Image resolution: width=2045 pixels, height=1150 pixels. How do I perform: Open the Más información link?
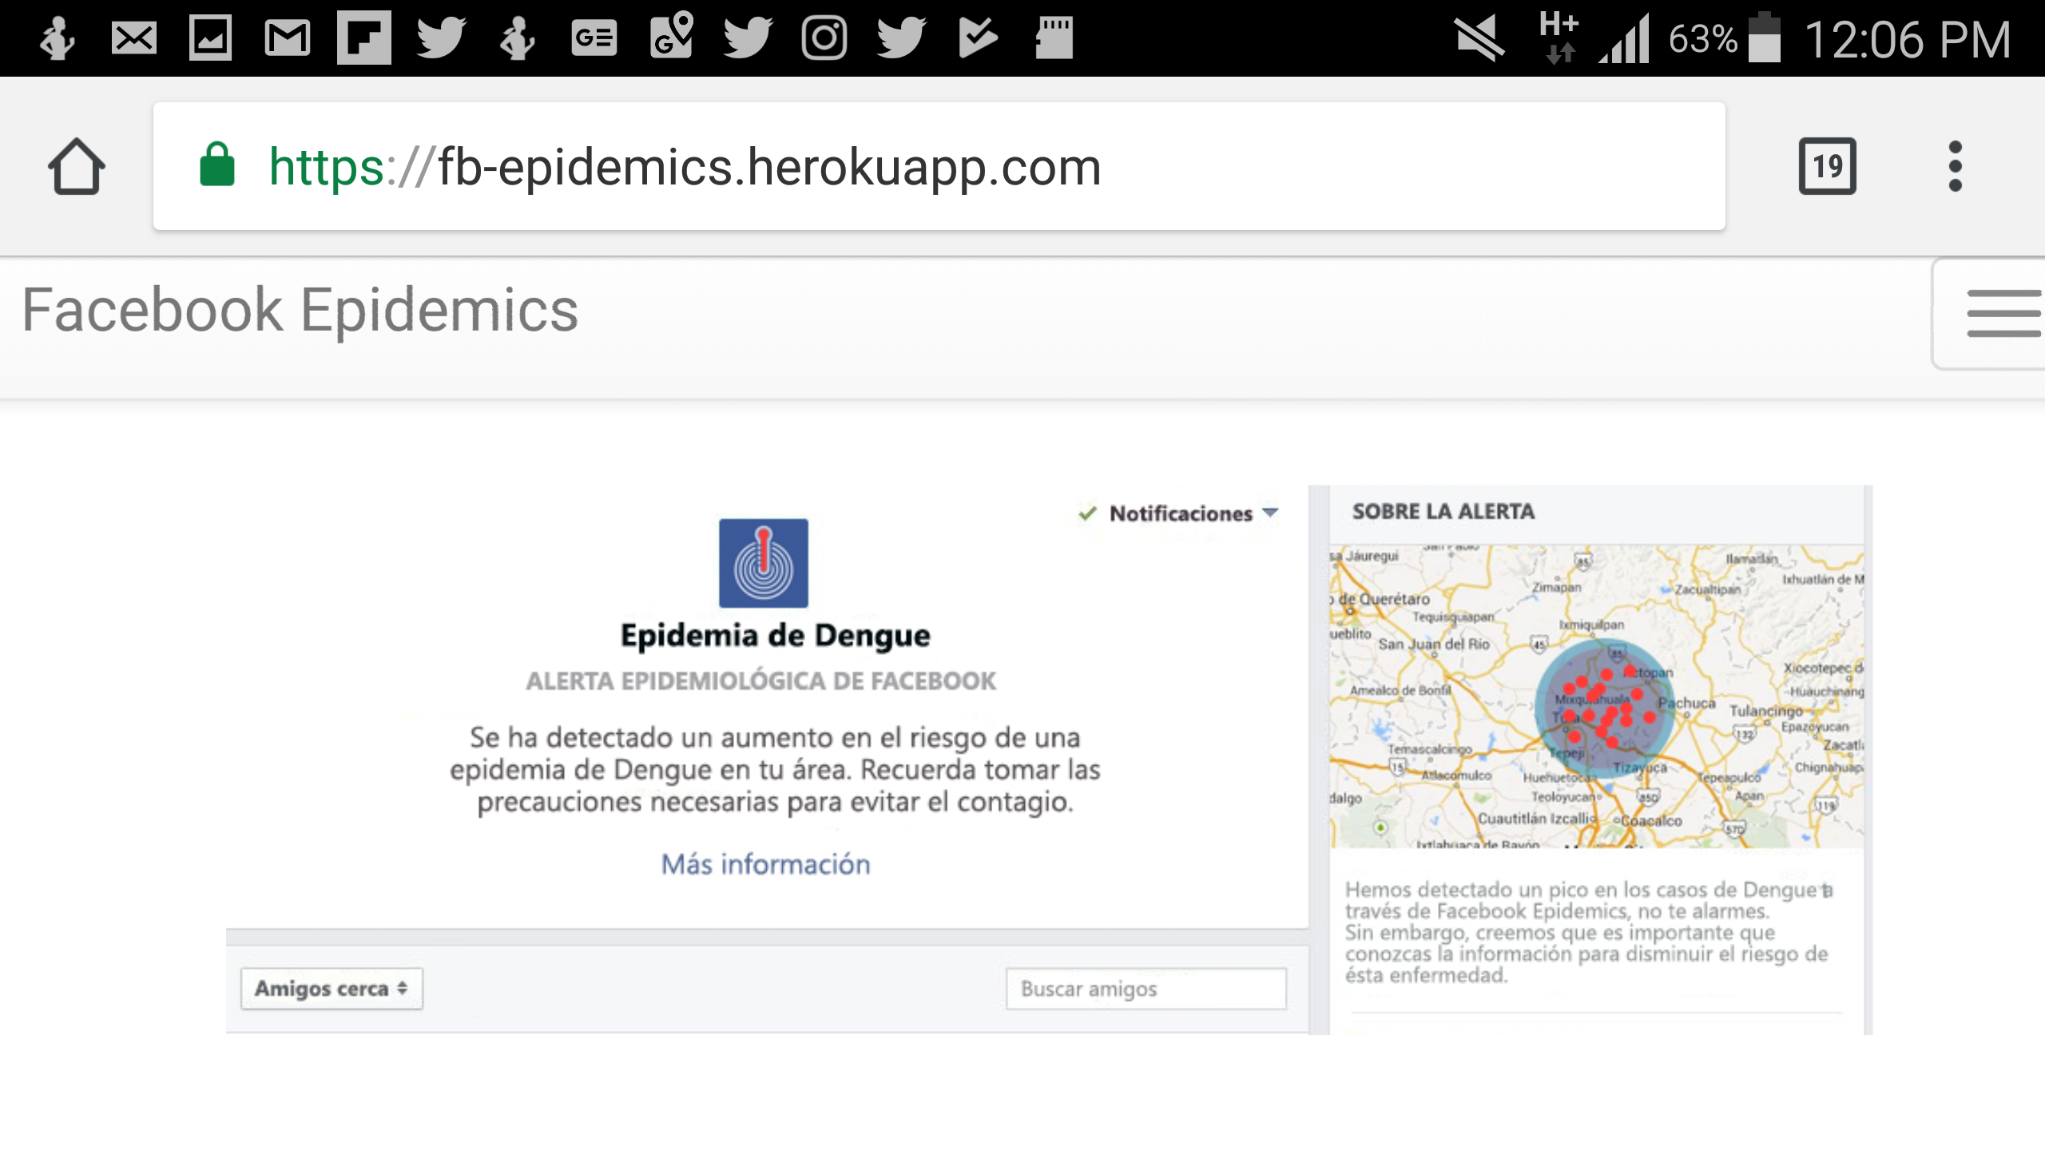tap(765, 864)
